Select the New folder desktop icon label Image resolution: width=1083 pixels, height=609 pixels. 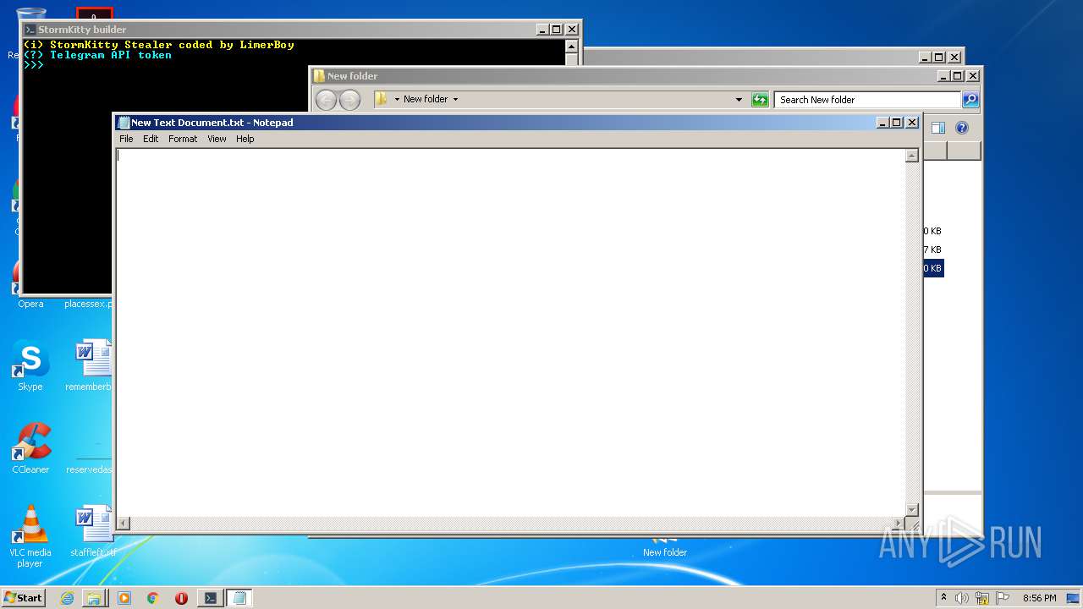(665, 552)
